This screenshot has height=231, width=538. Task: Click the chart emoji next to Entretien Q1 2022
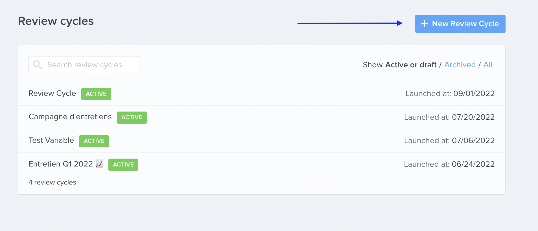(99, 163)
